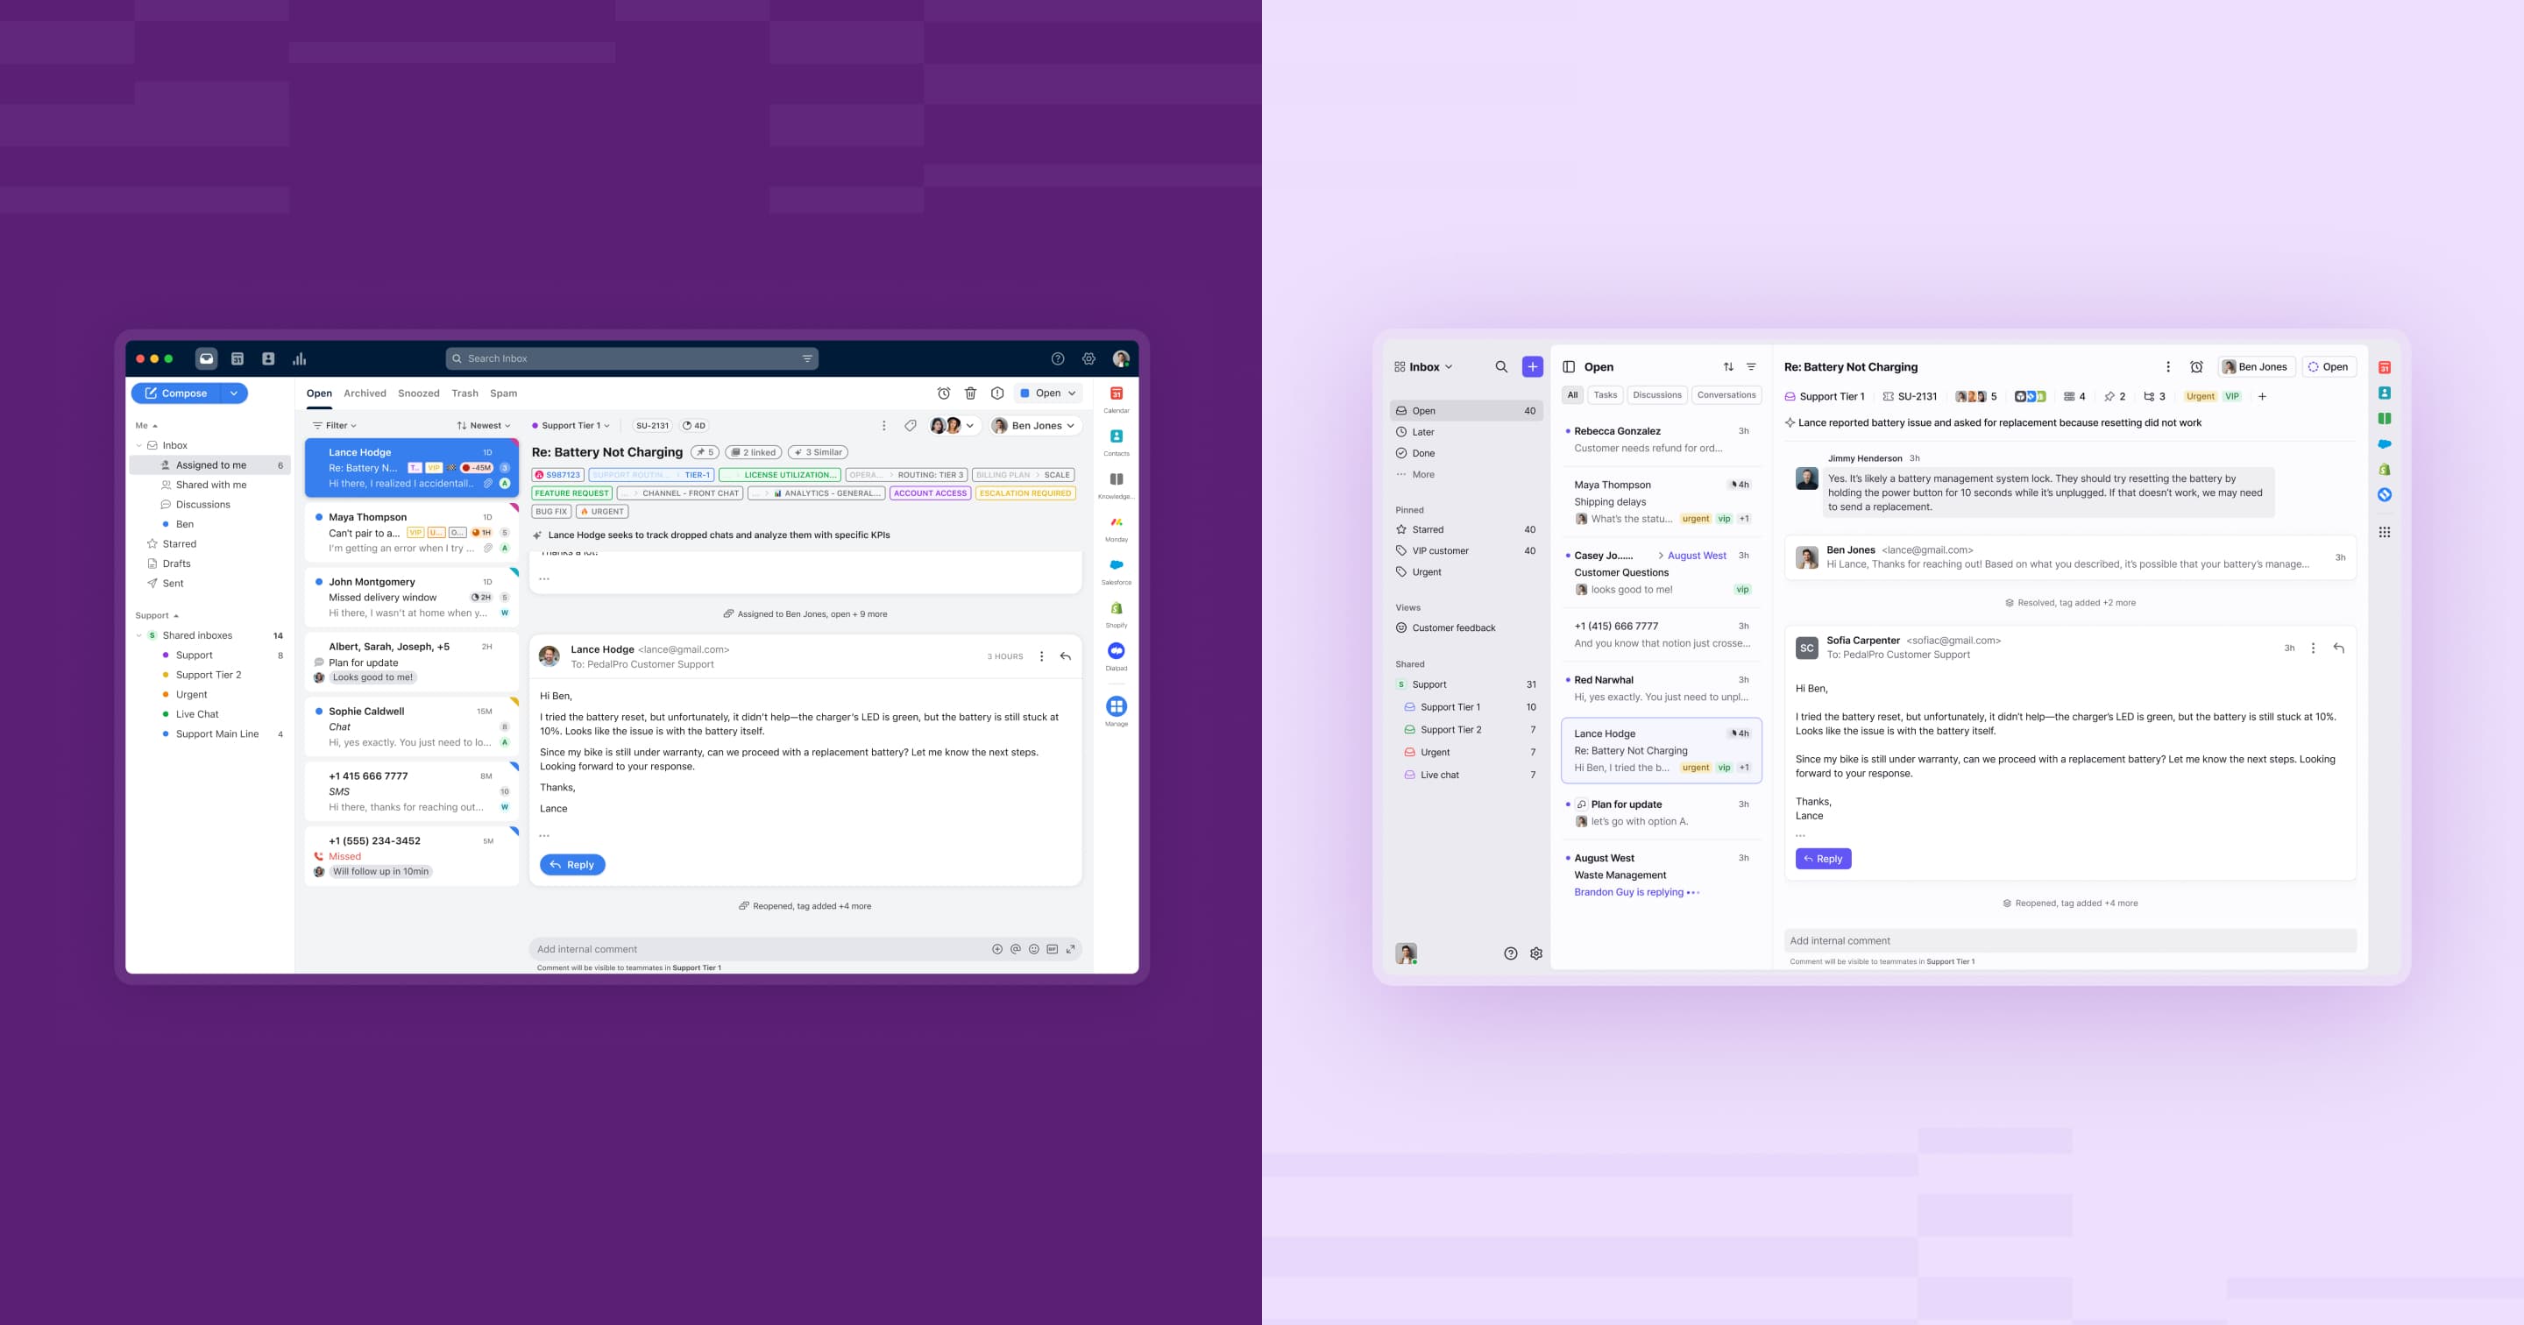This screenshot has height=1325, width=2524.
Task: Click the search magnifier icon in the right window
Action: click(x=1501, y=366)
